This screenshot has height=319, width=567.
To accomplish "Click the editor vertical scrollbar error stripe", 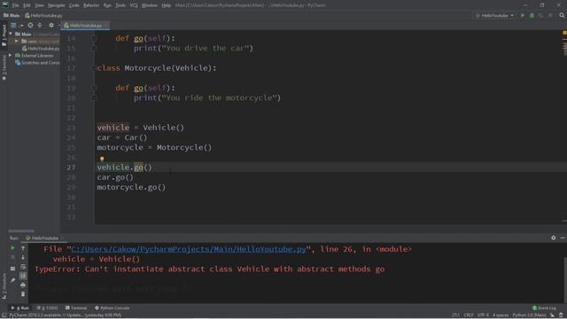I will click(564, 127).
